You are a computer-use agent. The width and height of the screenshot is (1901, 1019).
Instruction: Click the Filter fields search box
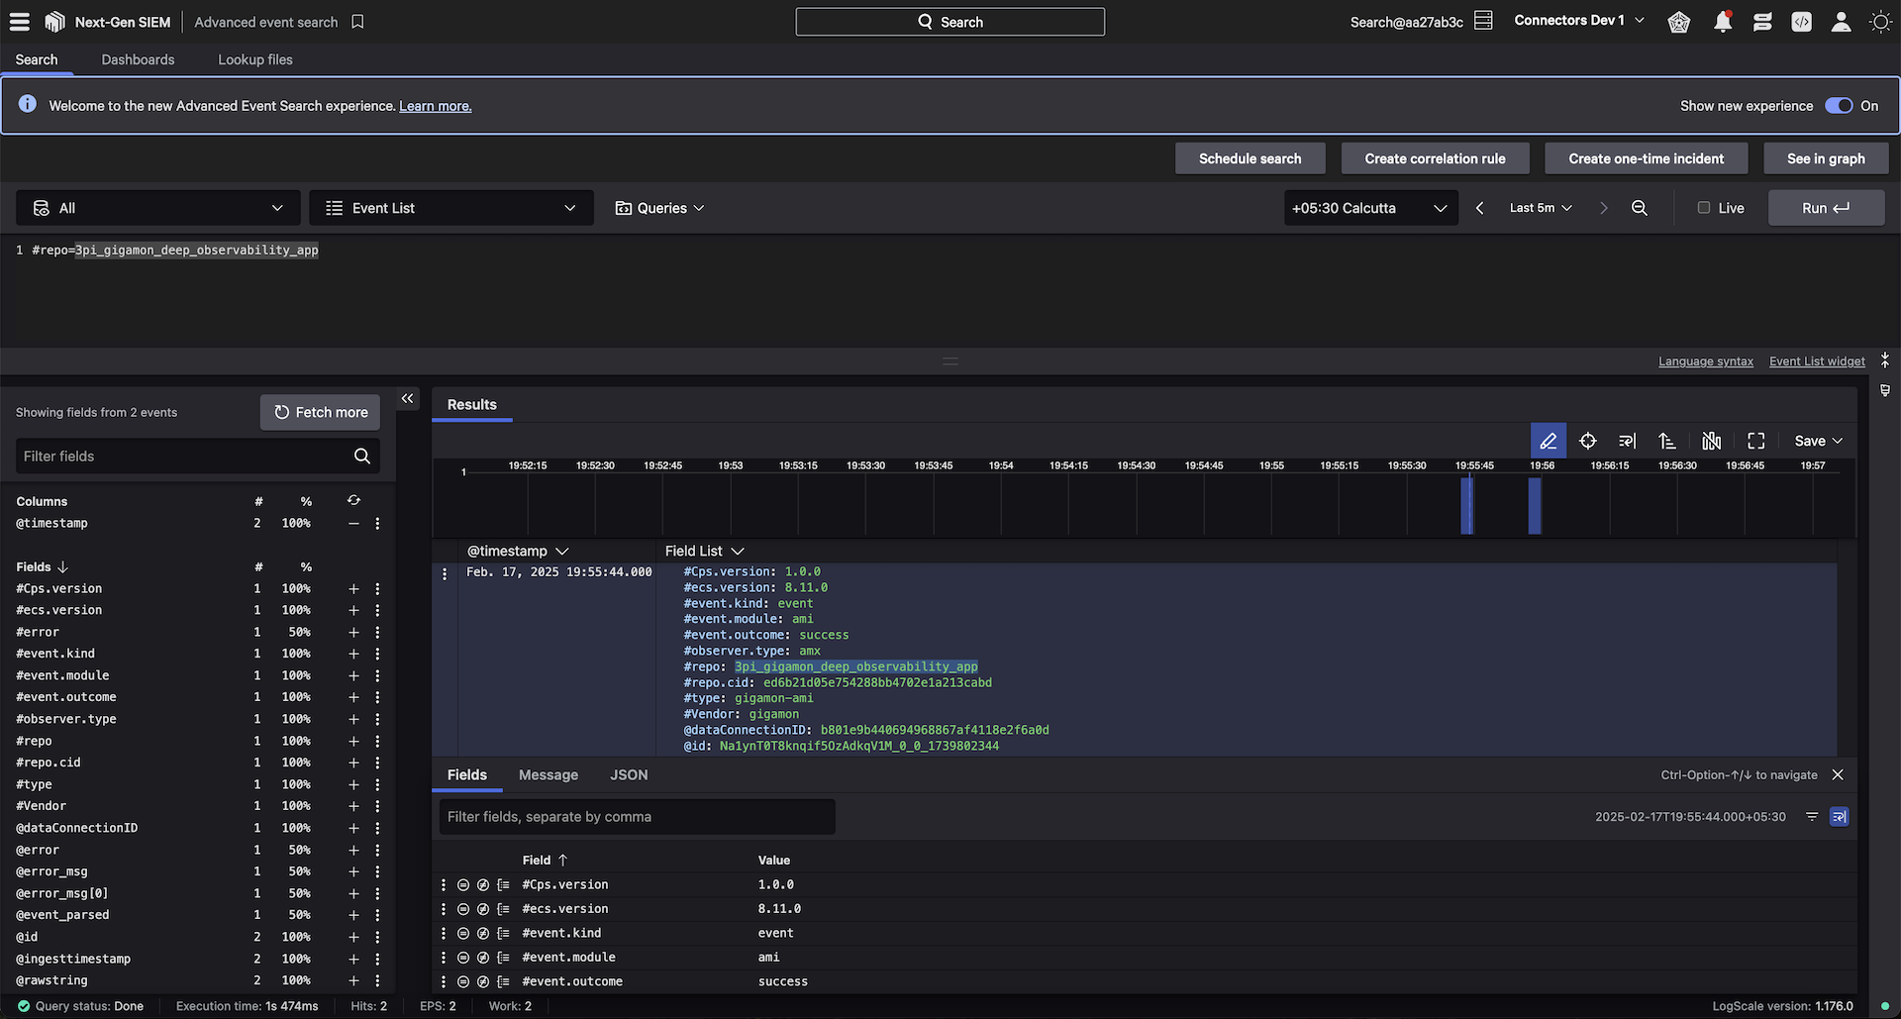183,456
